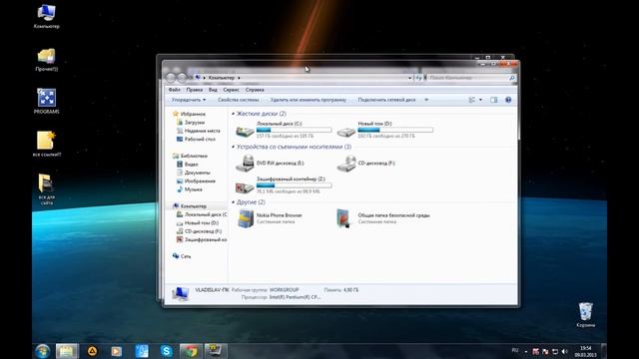The image size is (639, 359).
Task: Open Правка menu
Action: (x=195, y=90)
